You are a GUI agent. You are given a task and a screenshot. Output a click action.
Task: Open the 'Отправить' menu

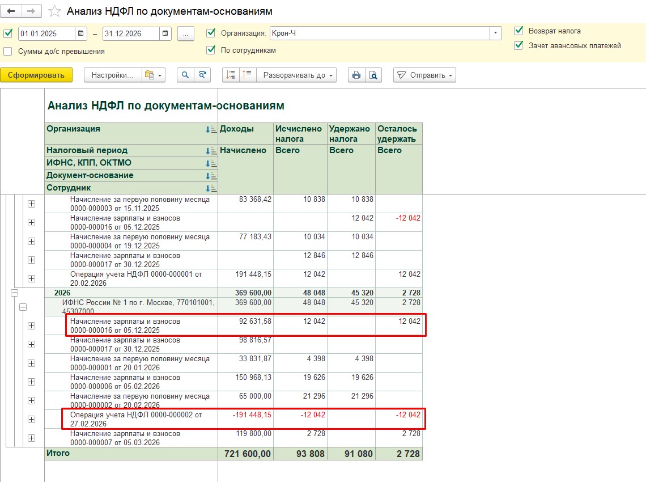[x=424, y=75]
